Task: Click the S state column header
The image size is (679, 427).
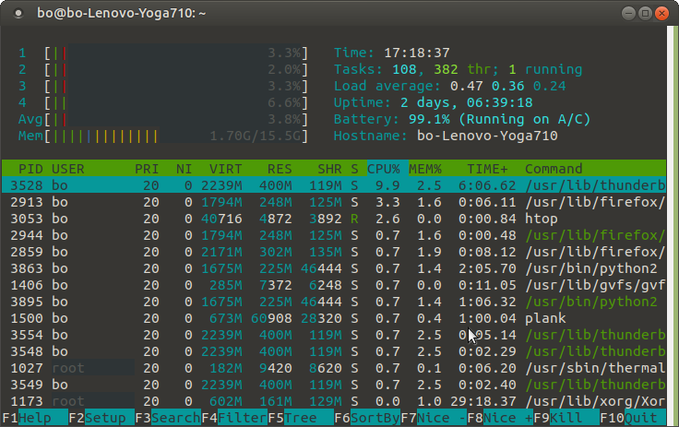Action: [x=354, y=169]
